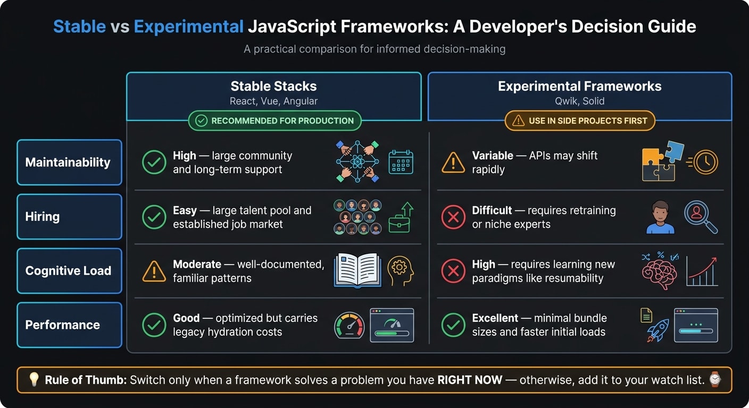749x408 pixels.
Task: Click the magnifying glass profile search icon
Action: [701, 217]
